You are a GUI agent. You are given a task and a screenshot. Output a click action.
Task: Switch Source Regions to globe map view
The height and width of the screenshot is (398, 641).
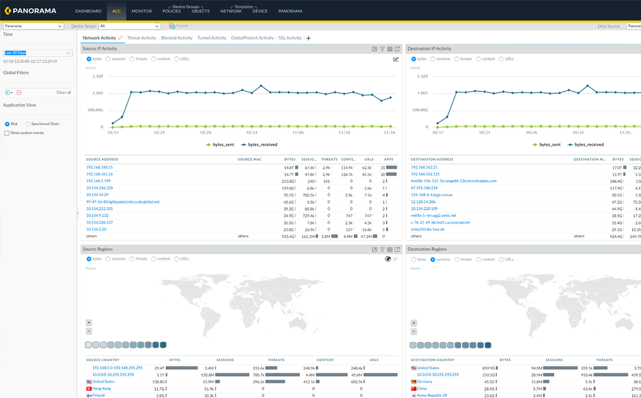tap(388, 259)
